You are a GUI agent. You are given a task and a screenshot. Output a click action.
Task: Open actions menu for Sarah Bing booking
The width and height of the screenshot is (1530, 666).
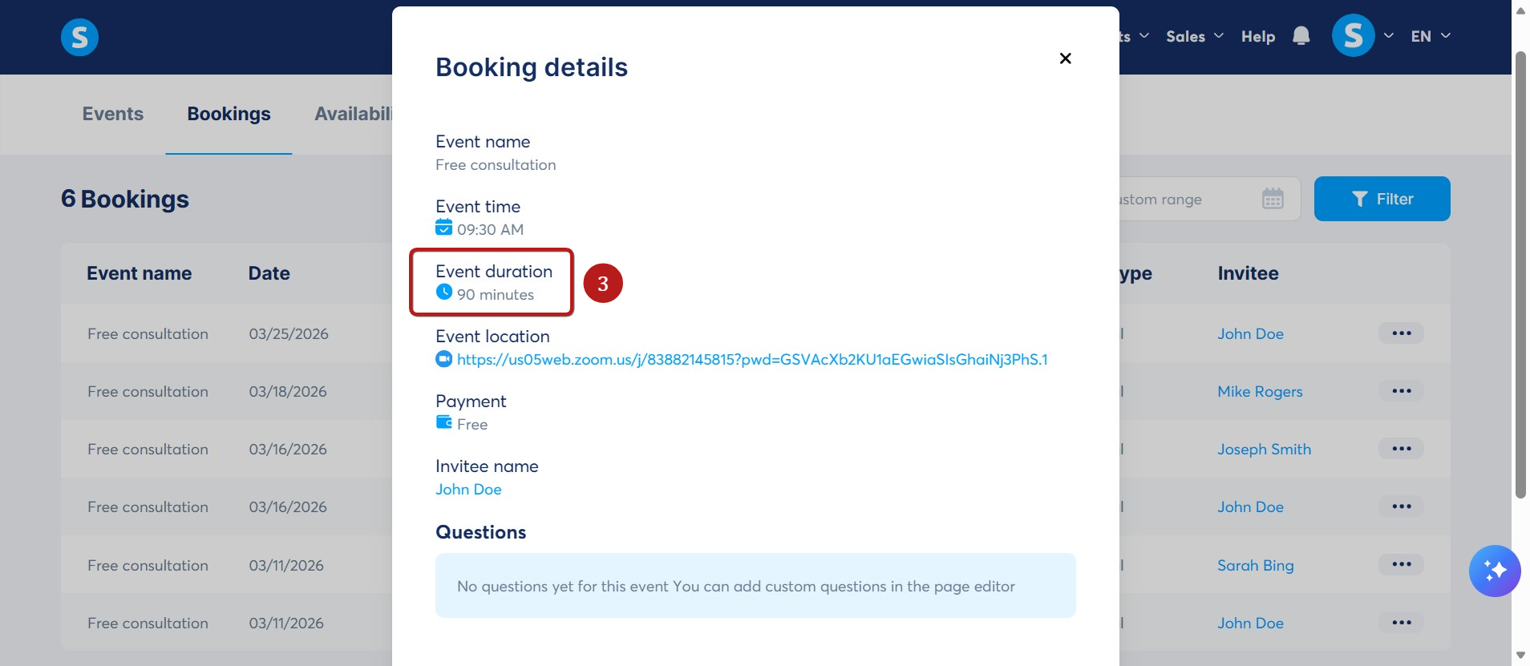[1401, 565]
